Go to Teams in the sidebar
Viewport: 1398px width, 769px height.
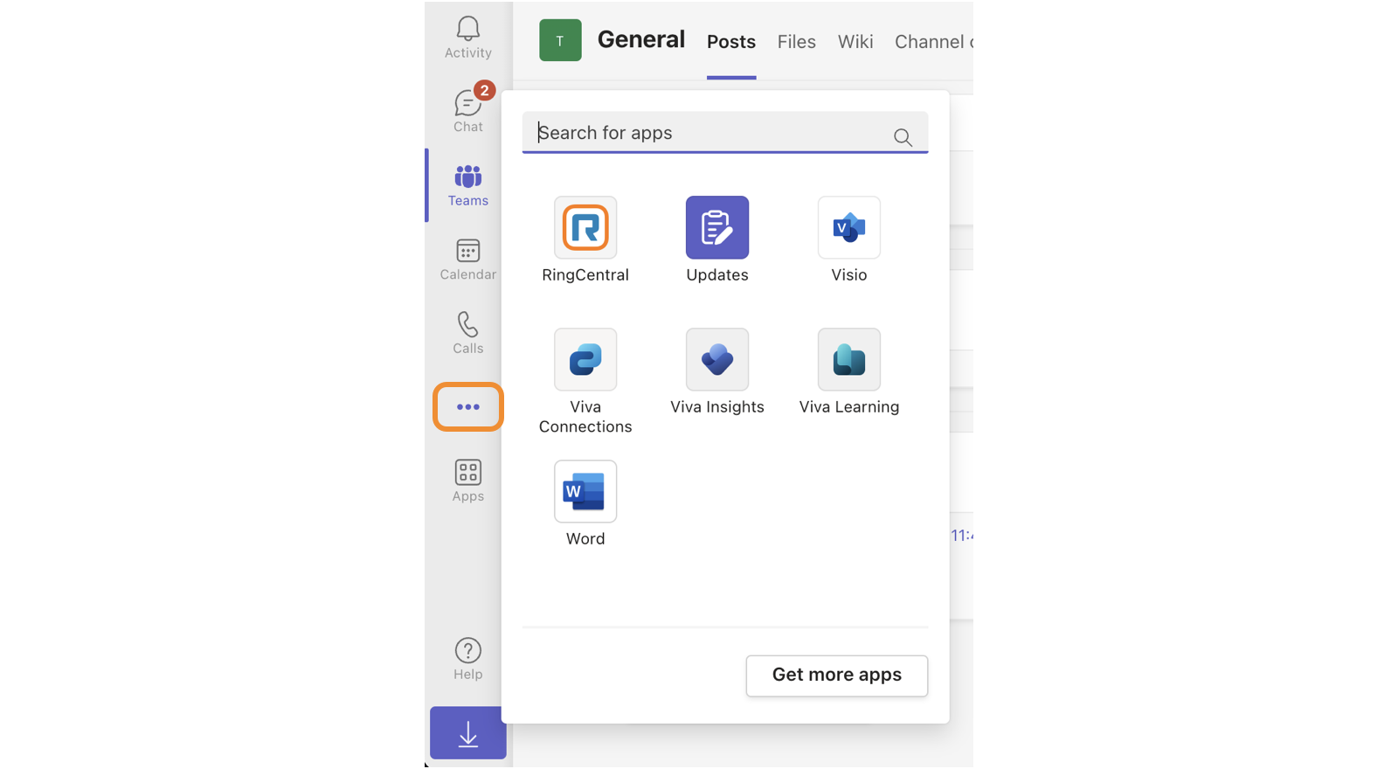click(467, 186)
